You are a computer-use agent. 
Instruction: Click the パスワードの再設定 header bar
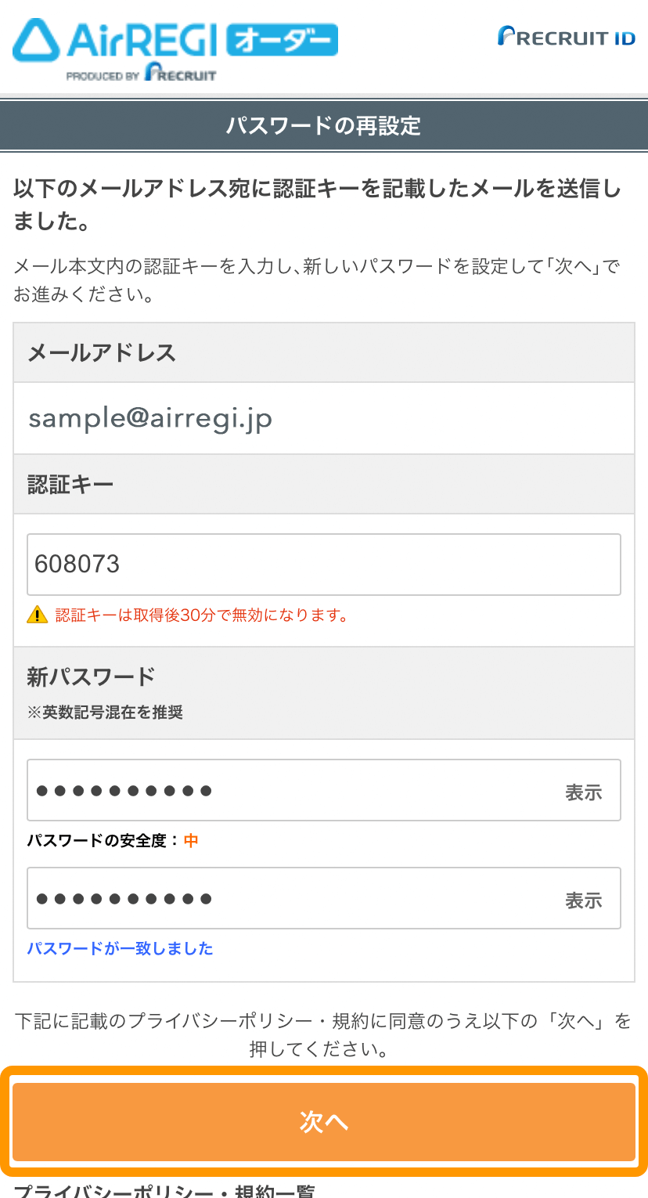[x=323, y=125]
